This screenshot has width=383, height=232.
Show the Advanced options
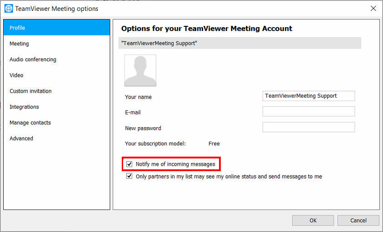(57, 138)
